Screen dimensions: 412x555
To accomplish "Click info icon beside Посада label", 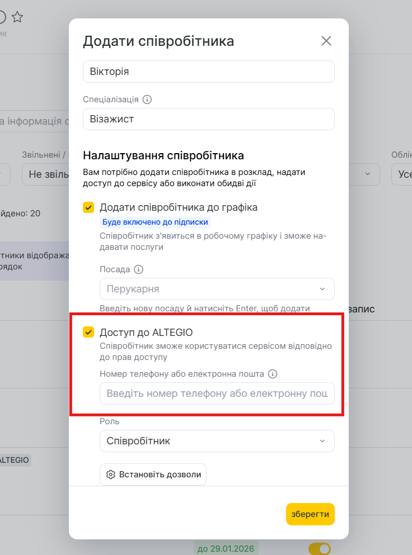I will (138, 269).
